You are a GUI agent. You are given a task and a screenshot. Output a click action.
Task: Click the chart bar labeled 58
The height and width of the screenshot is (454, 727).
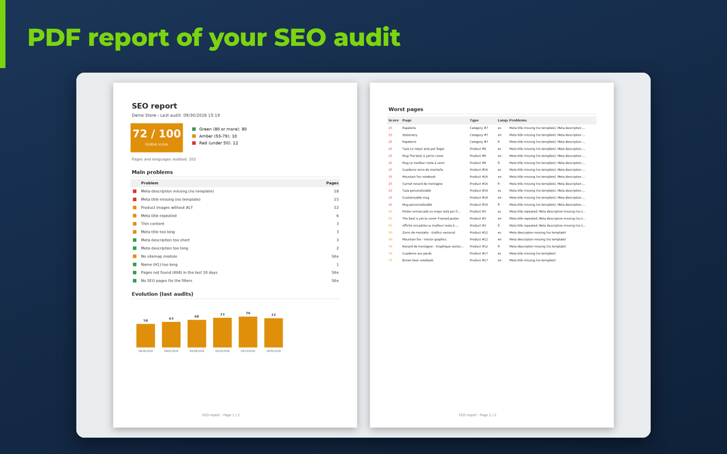145,335
